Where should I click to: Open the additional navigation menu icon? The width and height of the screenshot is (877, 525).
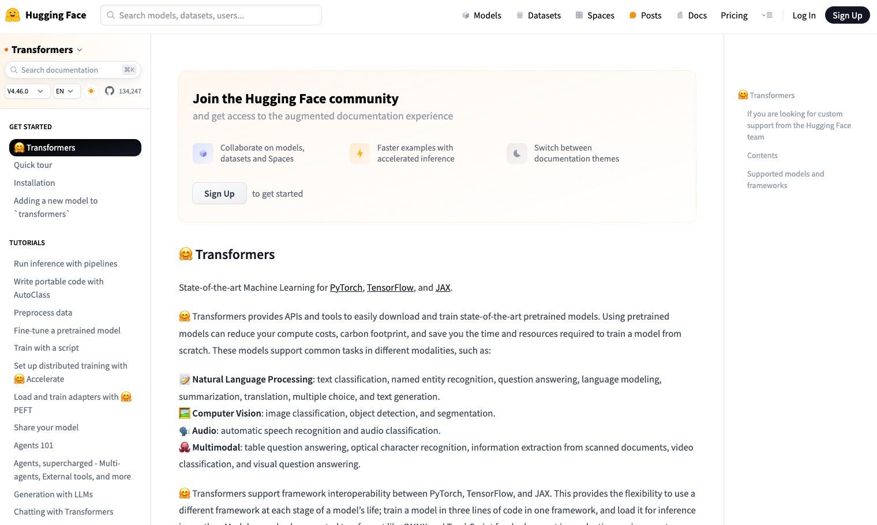[x=767, y=16]
